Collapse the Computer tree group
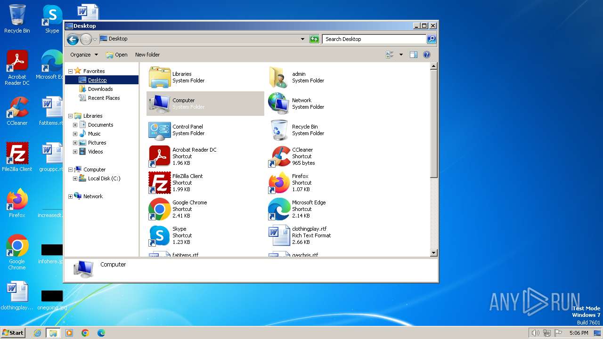This screenshot has height=339, width=603. pos(70,169)
